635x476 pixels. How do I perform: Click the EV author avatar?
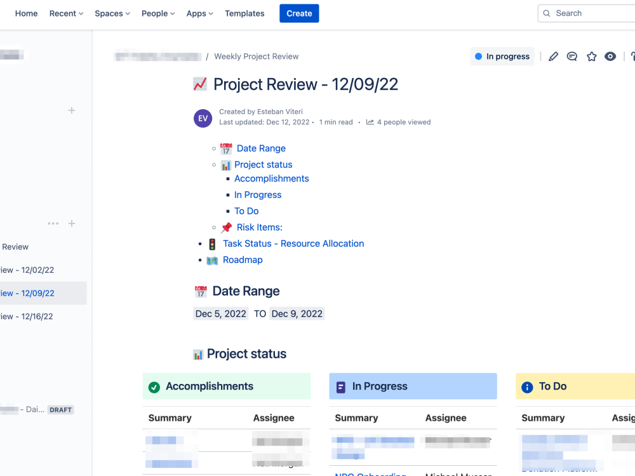pos(203,118)
